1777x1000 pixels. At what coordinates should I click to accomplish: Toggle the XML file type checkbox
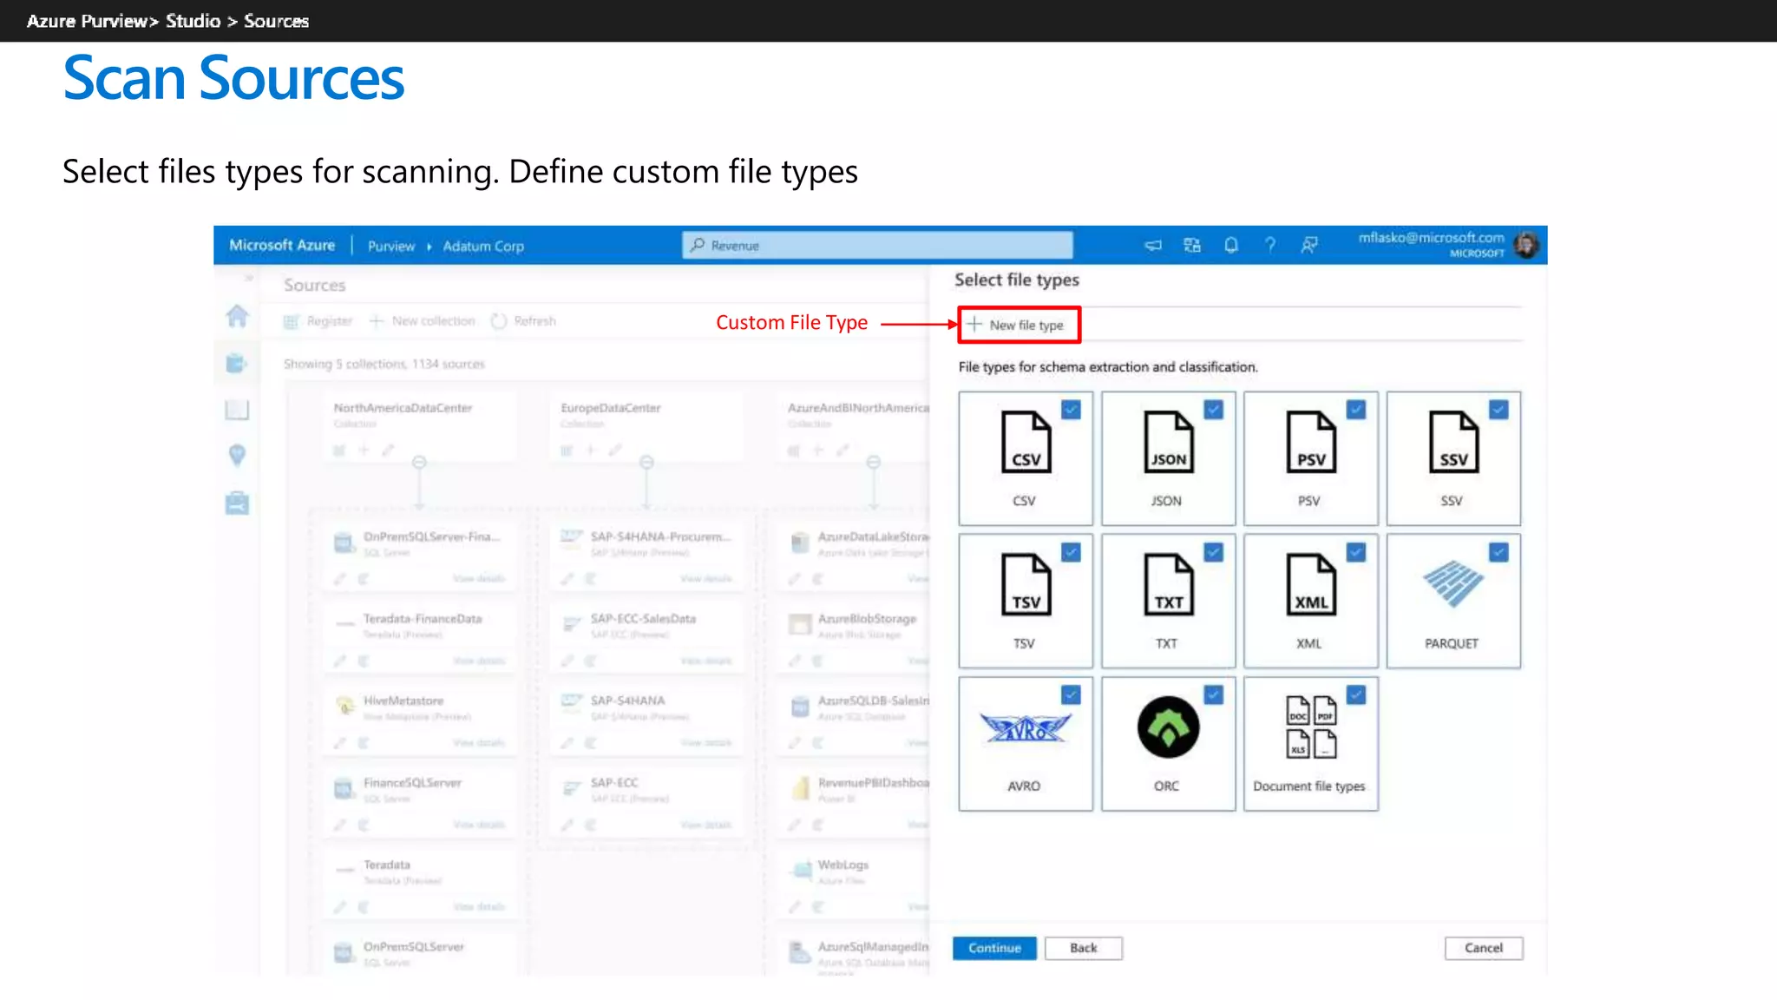pos(1355,552)
